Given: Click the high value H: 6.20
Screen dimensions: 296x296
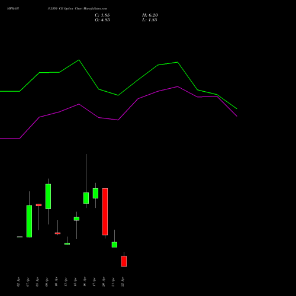Looking at the screenshot, I should [150, 15].
